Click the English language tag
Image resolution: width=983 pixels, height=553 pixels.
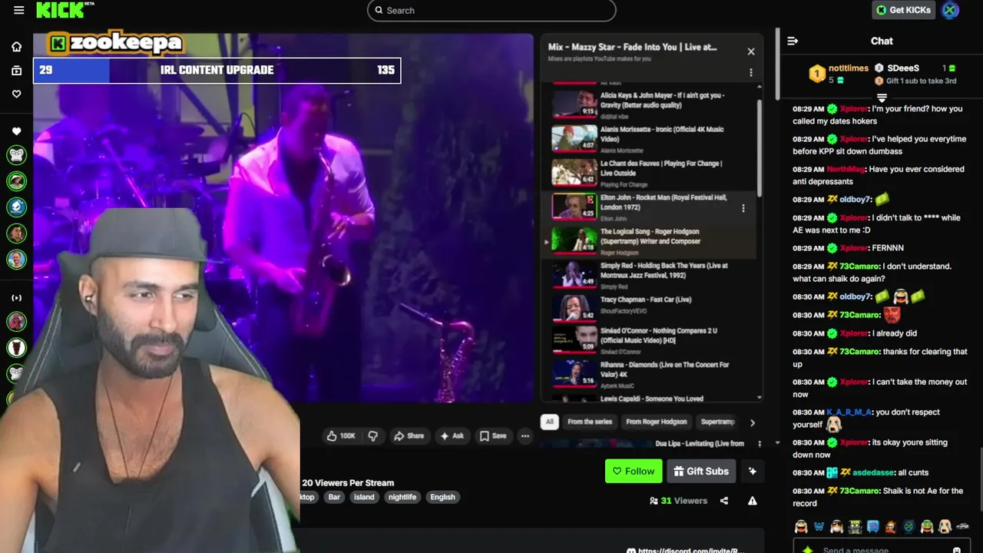click(x=442, y=497)
